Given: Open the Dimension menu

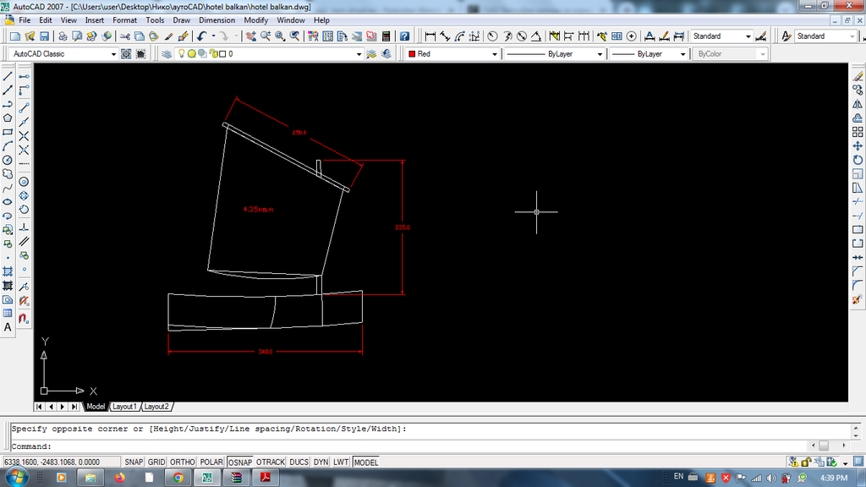Looking at the screenshot, I should (x=216, y=20).
